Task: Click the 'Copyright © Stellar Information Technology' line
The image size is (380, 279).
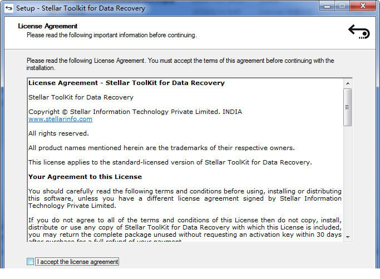Action: [135, 112]
